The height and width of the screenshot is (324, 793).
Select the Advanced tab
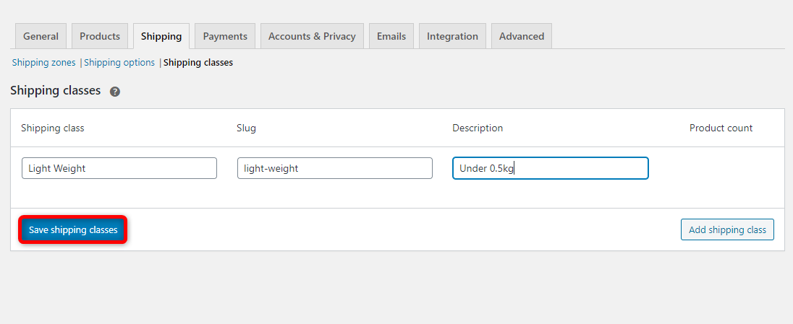[x=522, y=36]
